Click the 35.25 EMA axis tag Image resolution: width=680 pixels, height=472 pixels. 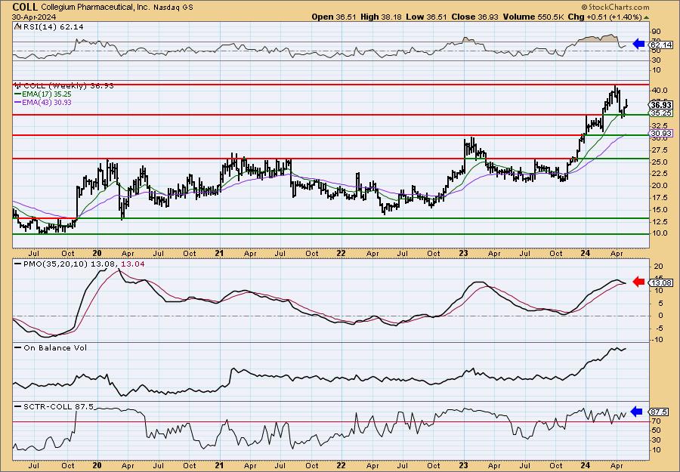coord(661,113)
